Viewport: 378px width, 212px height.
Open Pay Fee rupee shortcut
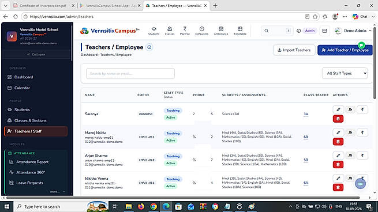click(x=185, y=31)
